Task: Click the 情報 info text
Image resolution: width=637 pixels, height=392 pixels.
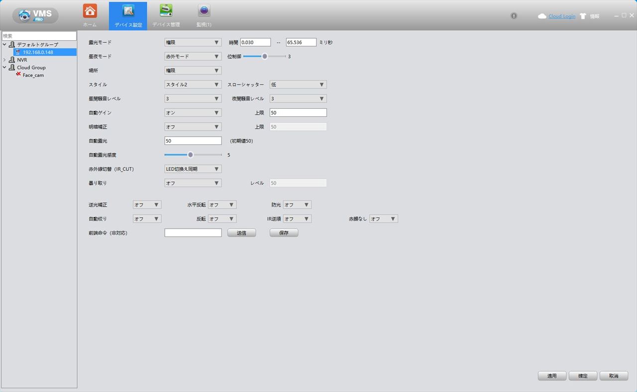Action: pyautogui.click(x=595, y=16)
